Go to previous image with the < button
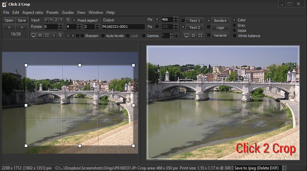This screenshot has width=307, height=171. [x=9, y=27]
